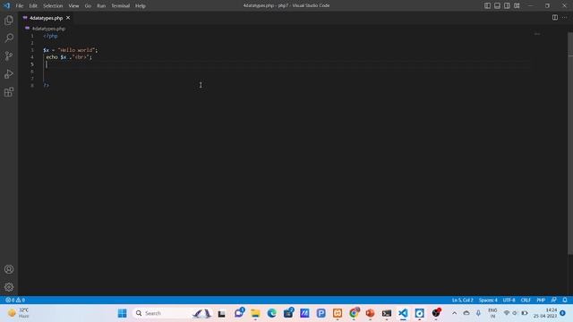Screen dimensions: 573x322
Task: Toggle Secondary Side Bar layout icon
Action: tap(507, 5)
